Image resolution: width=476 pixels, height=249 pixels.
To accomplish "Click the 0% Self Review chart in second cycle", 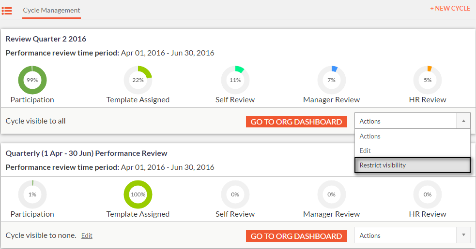I will click(235, 194).
